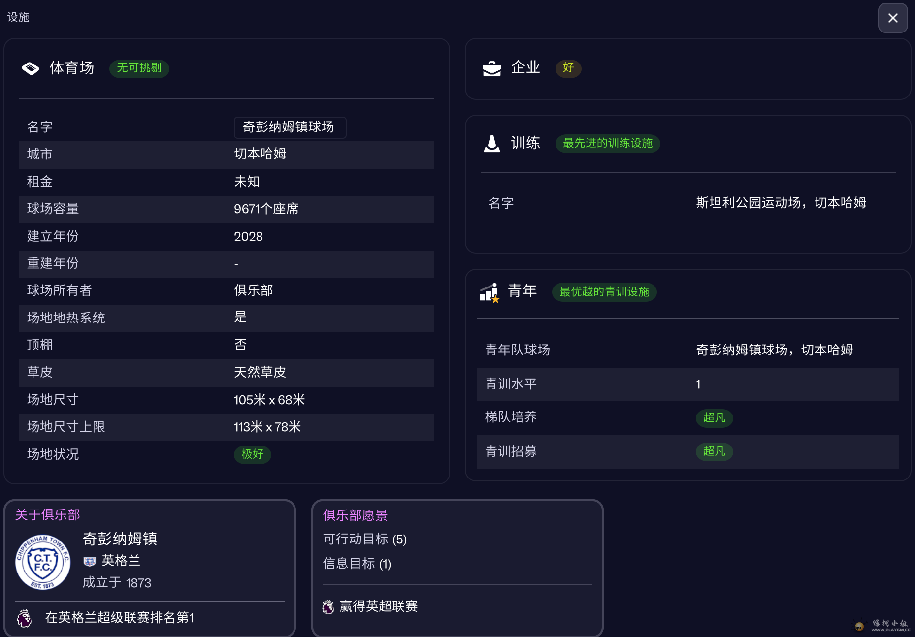Click the 好 corporate rating badge
This screenshot has height=637, width=915.
coord(568,68)
